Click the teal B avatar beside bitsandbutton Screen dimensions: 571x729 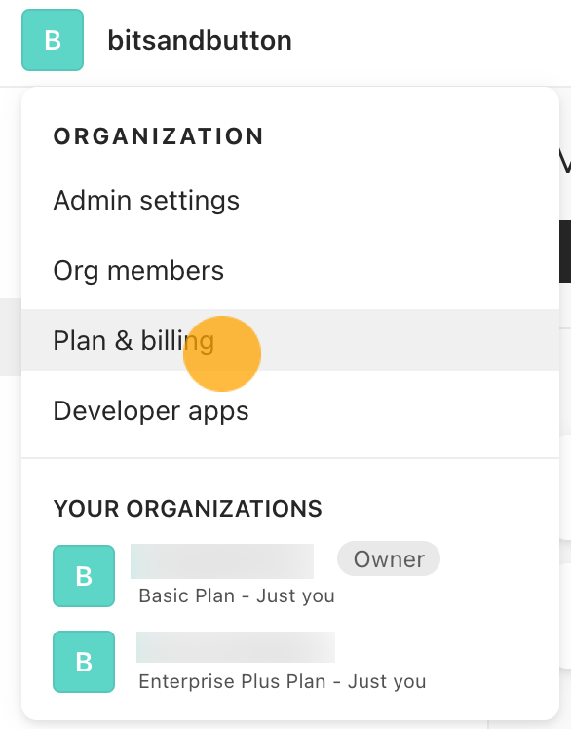[x=53, y=40]
